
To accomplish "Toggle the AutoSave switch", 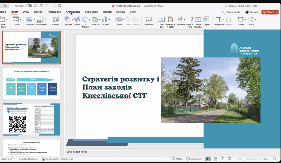I will 29,6.
